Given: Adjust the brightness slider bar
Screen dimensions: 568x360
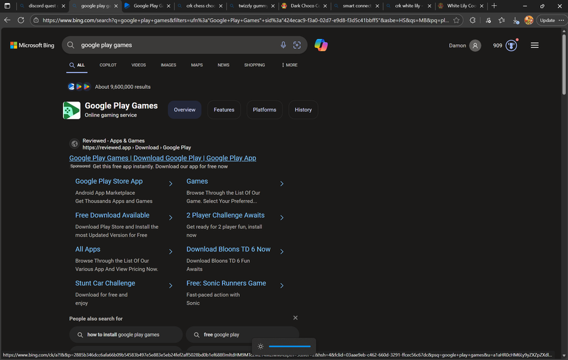Looking at the screenshot, I should click(290, 346).
